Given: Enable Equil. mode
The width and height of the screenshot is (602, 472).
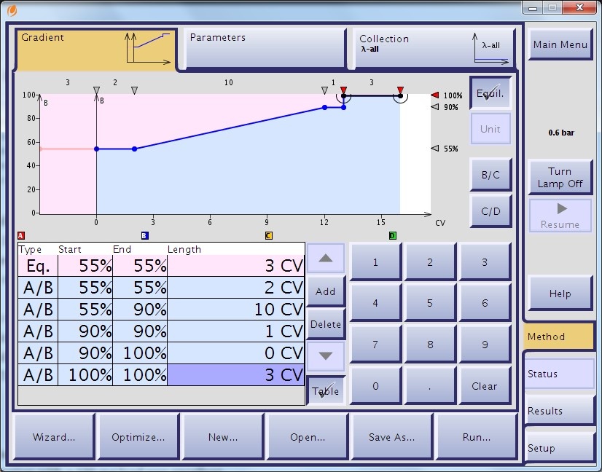Looking at the screenshot, I should (x=490, y=93).
